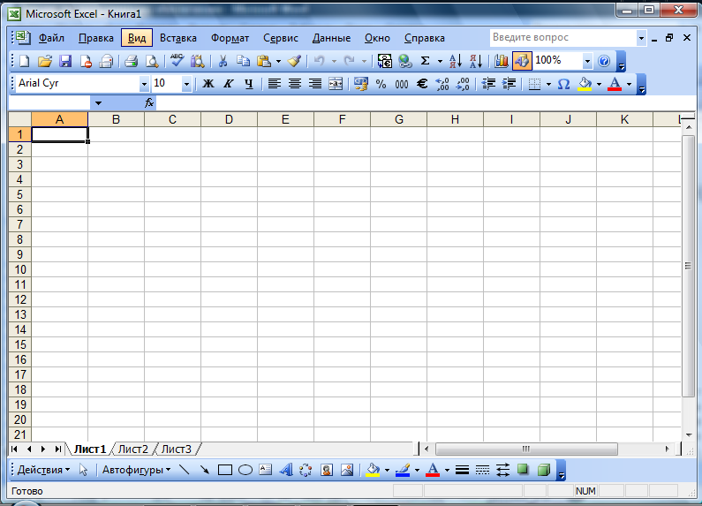Expand the Действия menu
Screen dimensions: 702x506
point(43,470)
